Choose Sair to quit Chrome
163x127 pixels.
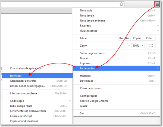click(116, 113)
